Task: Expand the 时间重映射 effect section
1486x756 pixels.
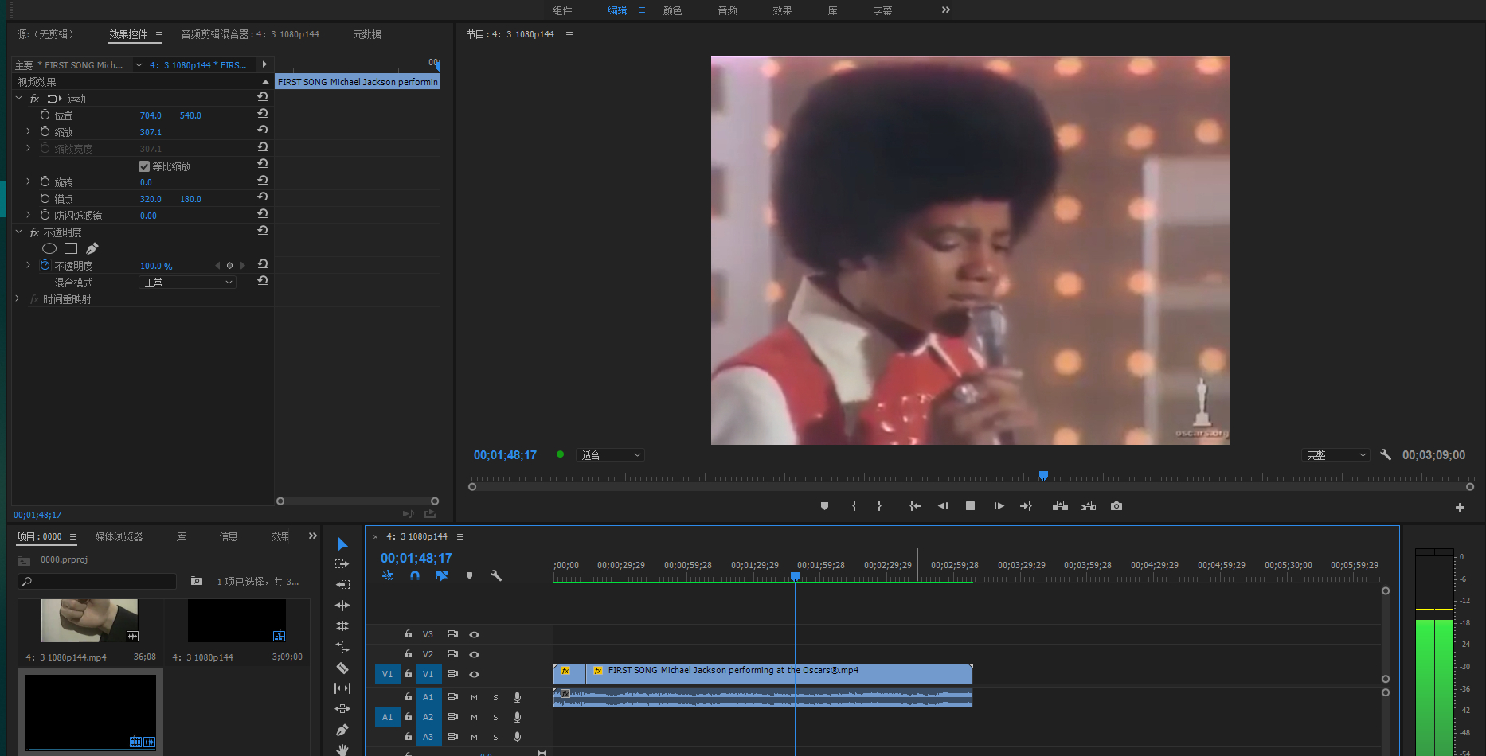Action: [x=18, y=299]
